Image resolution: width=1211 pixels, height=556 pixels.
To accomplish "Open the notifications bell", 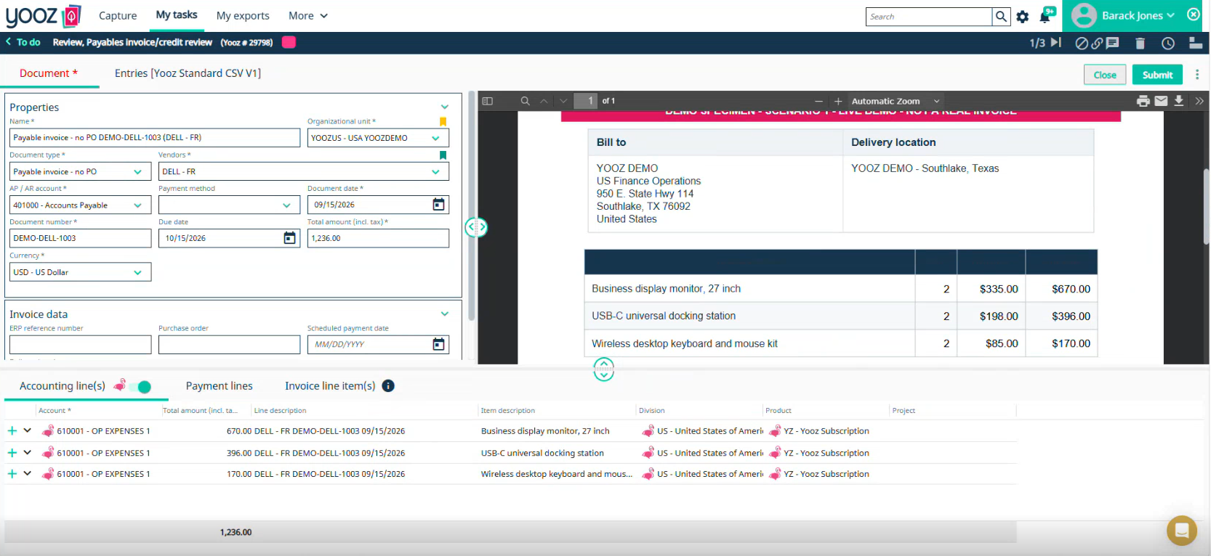I will (x=1046, y=15).
